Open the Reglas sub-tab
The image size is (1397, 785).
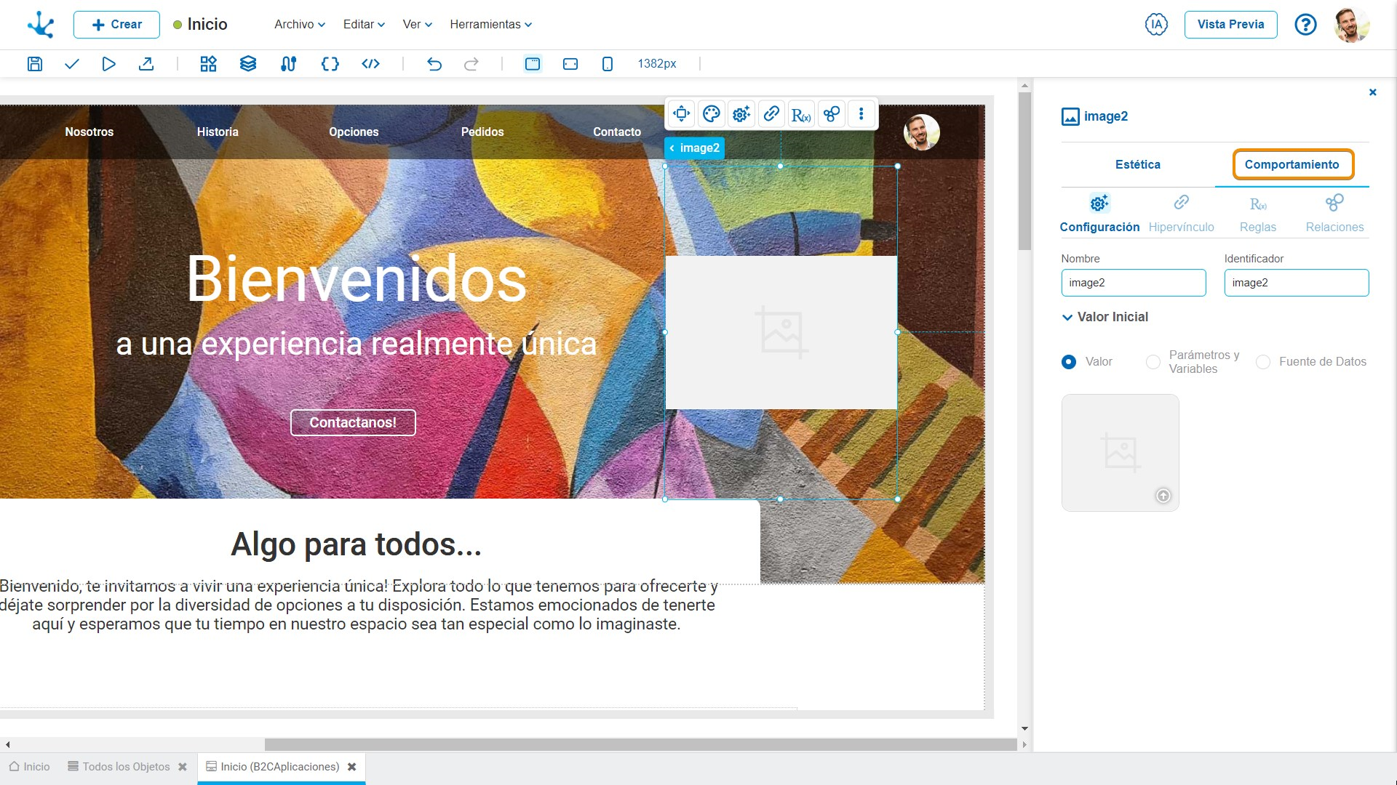(1258, 214)
